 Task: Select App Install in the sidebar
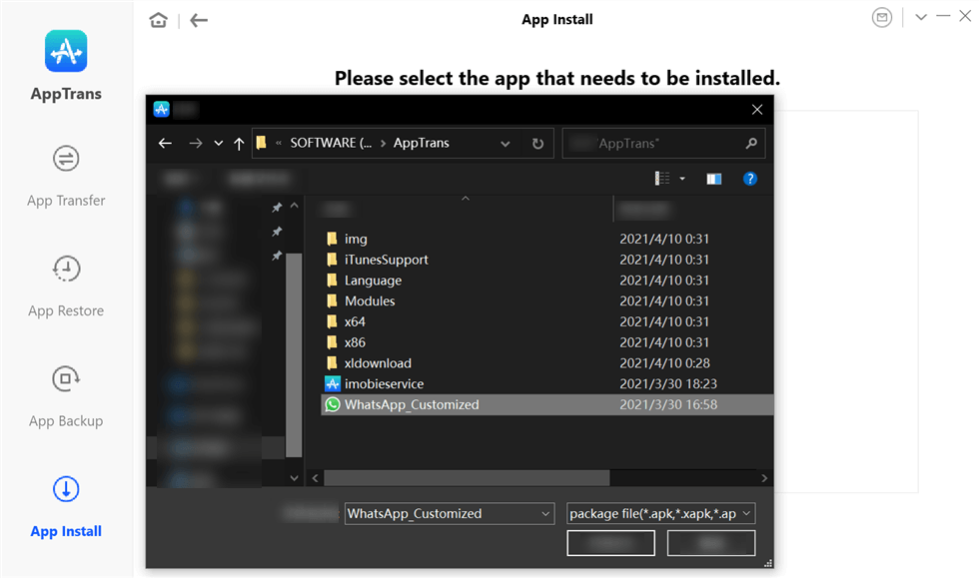[66, 507]
